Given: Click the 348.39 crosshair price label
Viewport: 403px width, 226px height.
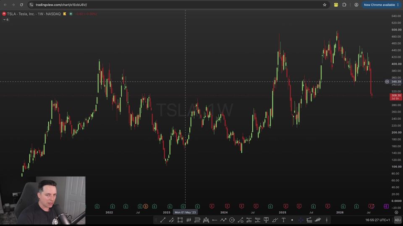Looking at the screenshot, I should coord(396,82).
